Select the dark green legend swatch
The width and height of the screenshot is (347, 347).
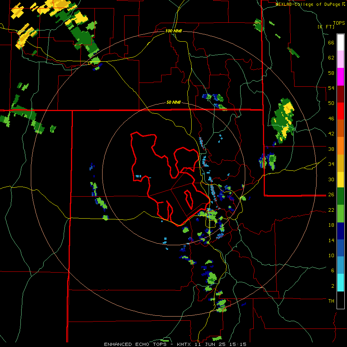pos(340,196)
